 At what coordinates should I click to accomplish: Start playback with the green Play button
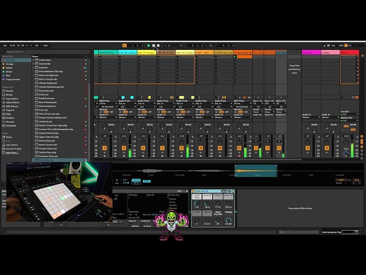149,46
